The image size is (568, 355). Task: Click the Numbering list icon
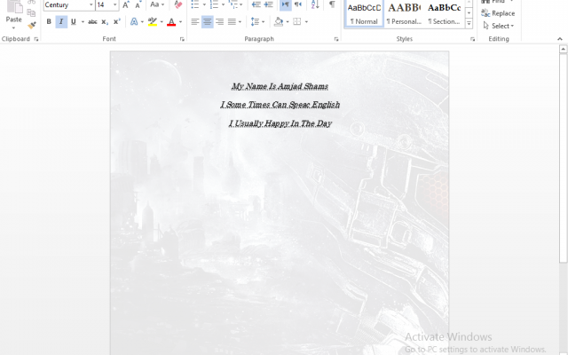tap(214, 4)
